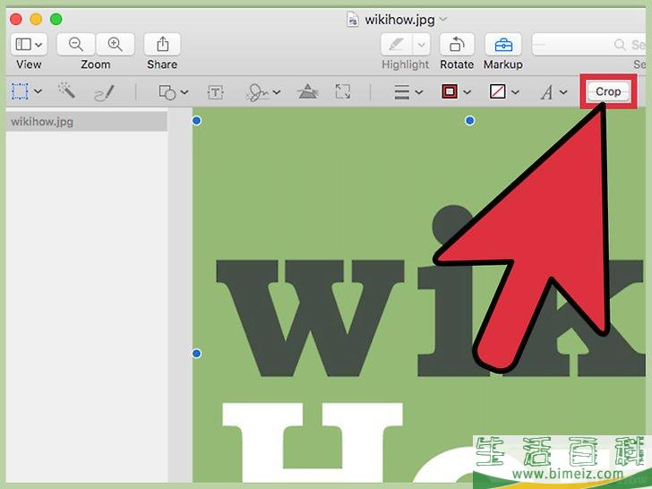Rotate the image with Rotate button
The height and width of the screenshot is (489, 652).
tap(457, 44)
